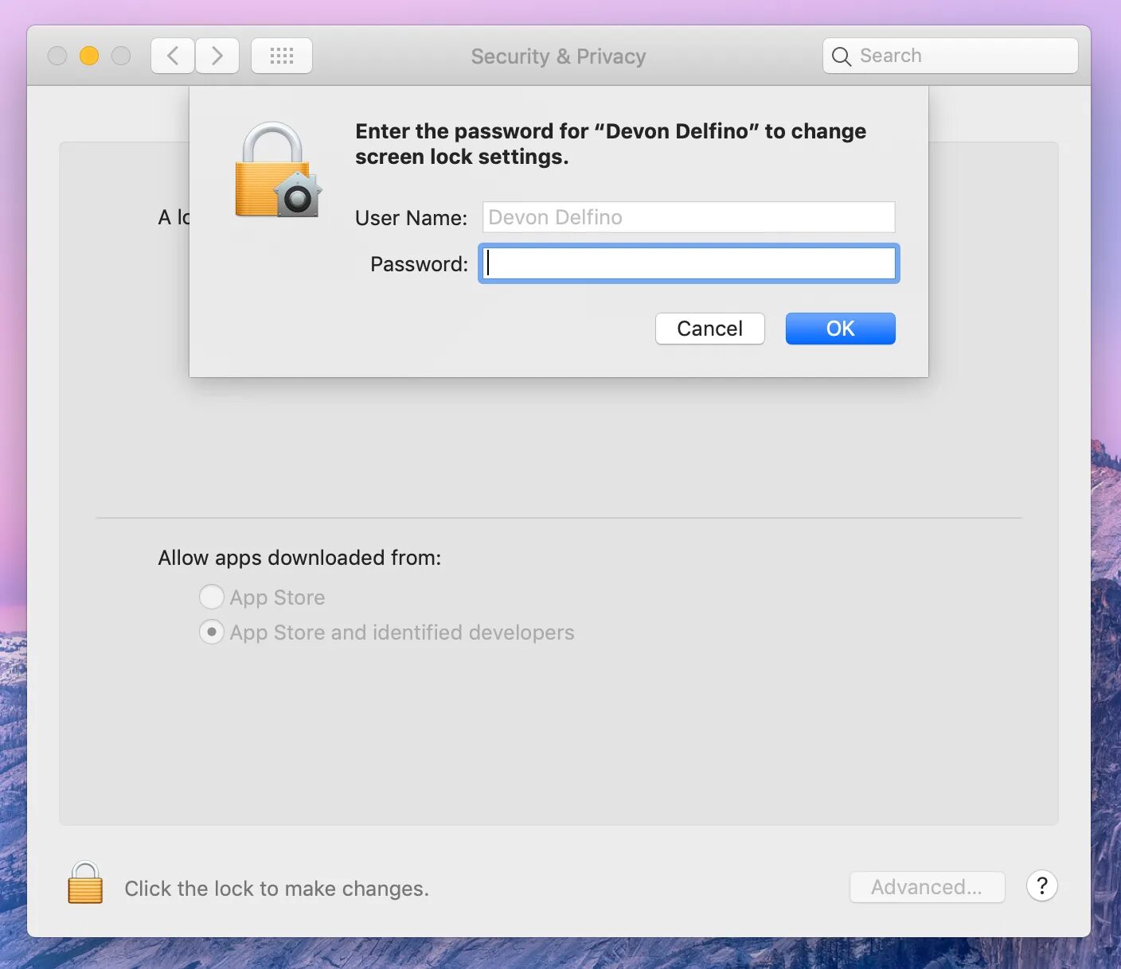Click the padlock icon in the password dialog
Viewport: 1121px width, 969px height.
pos(277,169)
